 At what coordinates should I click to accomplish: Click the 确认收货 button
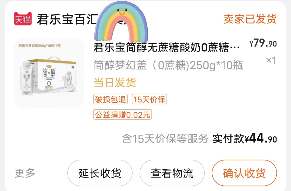(x=244, y=173)
